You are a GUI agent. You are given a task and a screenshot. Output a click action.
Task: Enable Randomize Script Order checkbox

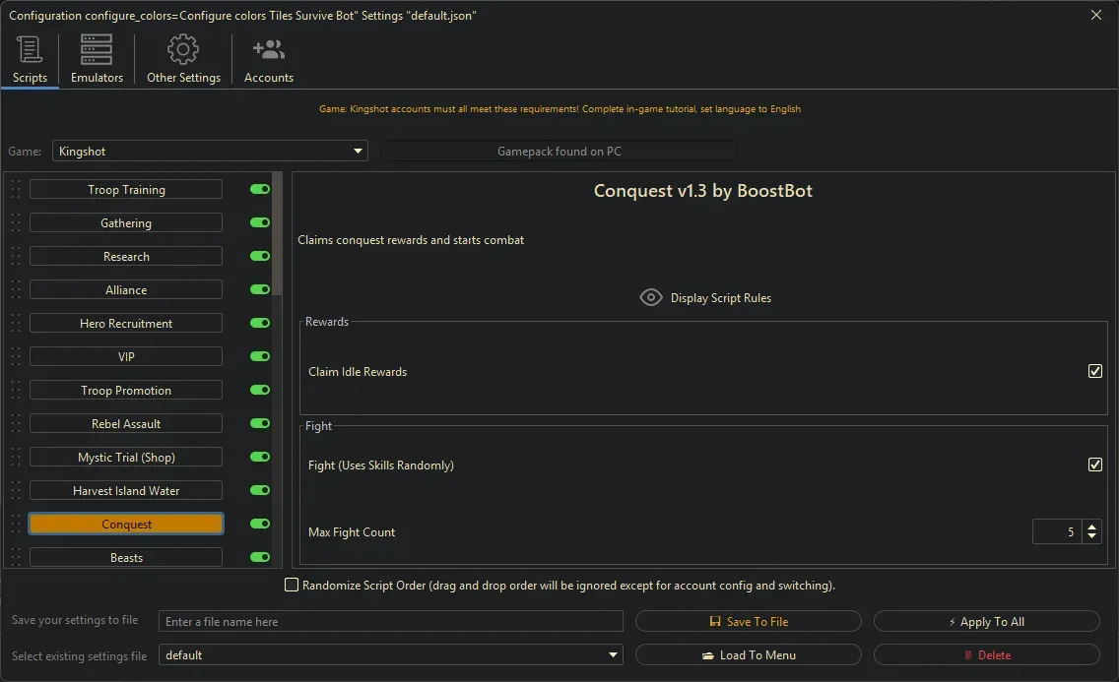[x=292, y=586]
